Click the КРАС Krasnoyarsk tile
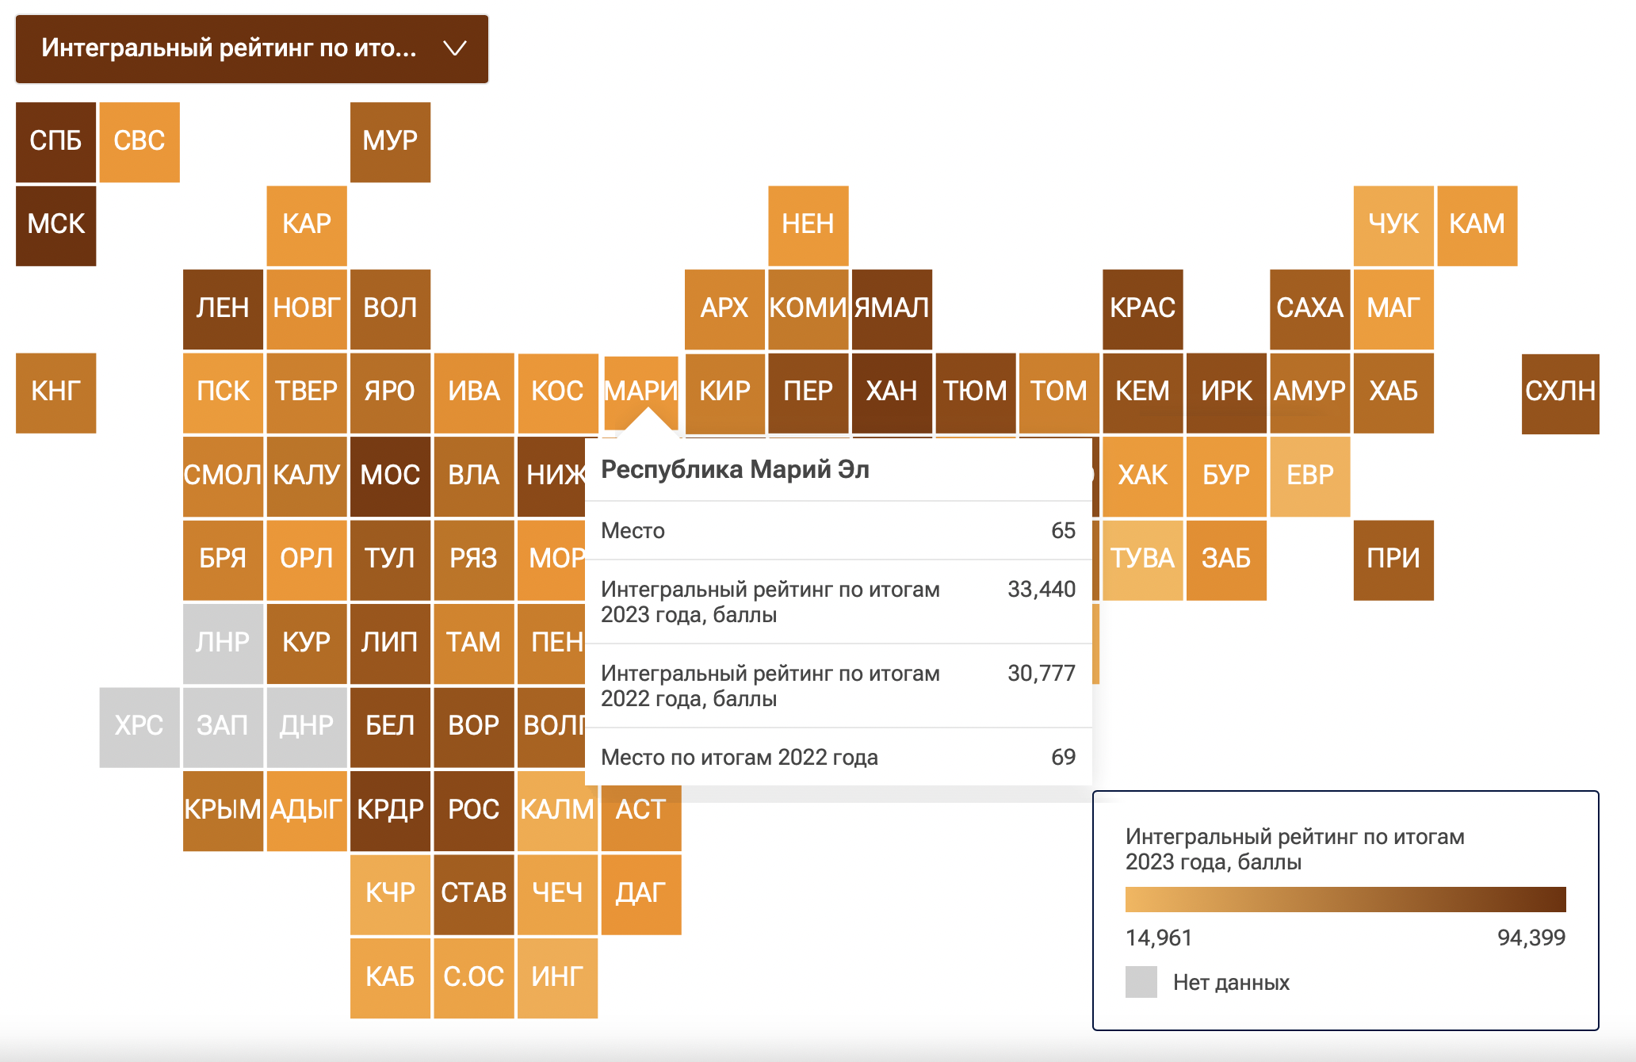Viewport: 1636px width, 1062px height. point(1142,309)
